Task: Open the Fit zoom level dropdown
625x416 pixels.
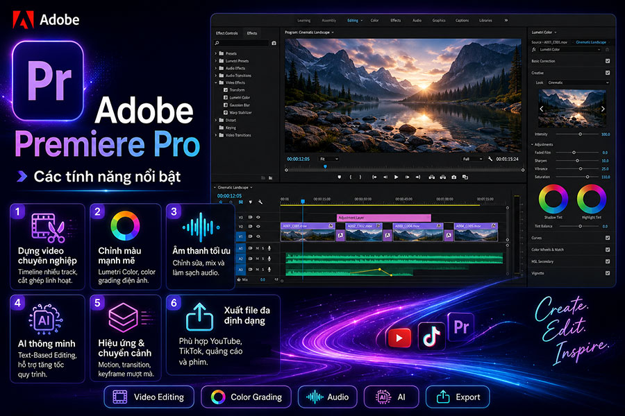Action: coord(329,159)
